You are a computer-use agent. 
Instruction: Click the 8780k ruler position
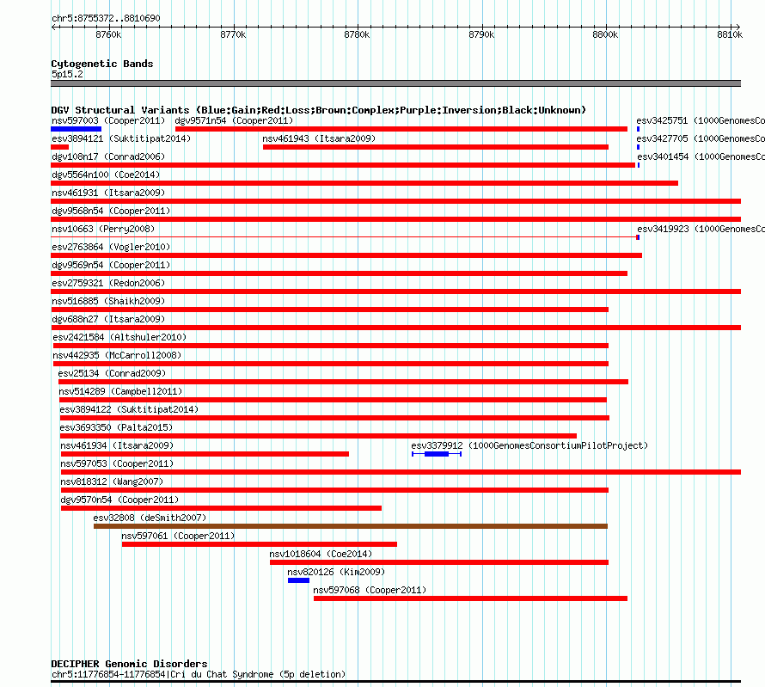pyautogui.click(x=357, y=34)
